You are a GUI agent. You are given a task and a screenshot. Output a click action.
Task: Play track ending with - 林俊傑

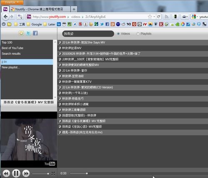[x=133, y=115]
